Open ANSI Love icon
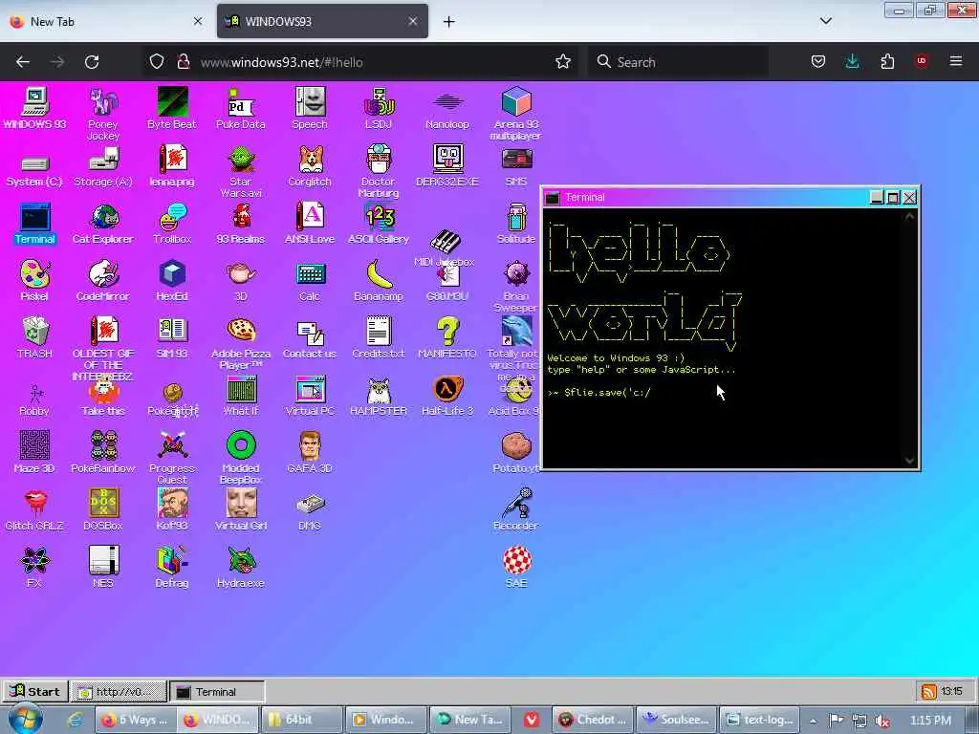Screen dimensions: 979x734 click(310, 224)
